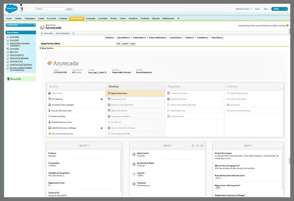Click the add contact icon in WHO? panel
The height and width of the screenshot is (201, 294).
pyautogui.click(x=202, y=146)
